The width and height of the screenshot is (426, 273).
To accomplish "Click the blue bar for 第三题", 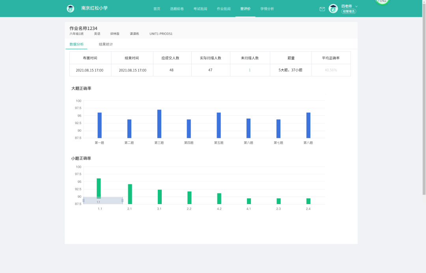I will tap(159, 124).
